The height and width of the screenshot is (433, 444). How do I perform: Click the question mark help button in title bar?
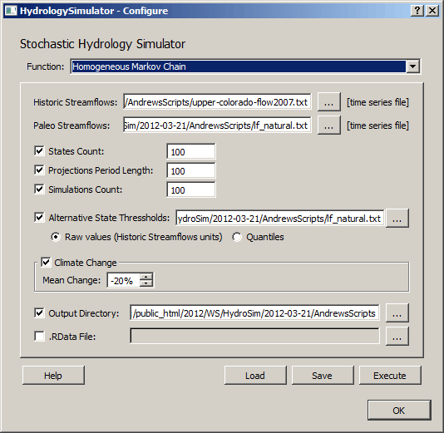417,11
